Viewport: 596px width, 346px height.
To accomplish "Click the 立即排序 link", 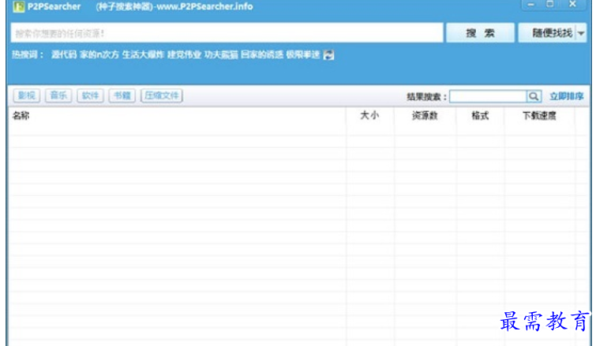I will [x=566, y=96].
